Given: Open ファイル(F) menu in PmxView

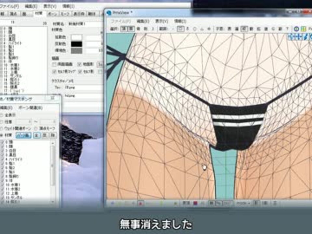Looking at the screenshot, I should click(121, 21).
